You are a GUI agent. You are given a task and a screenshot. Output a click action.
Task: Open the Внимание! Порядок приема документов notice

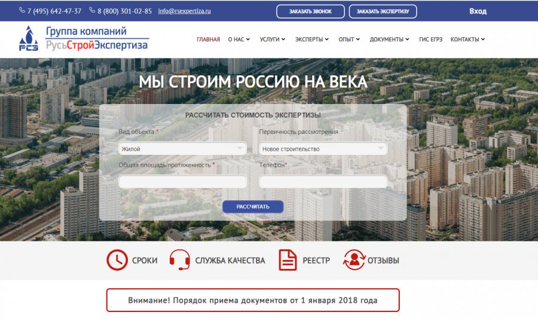pos(253,300)
